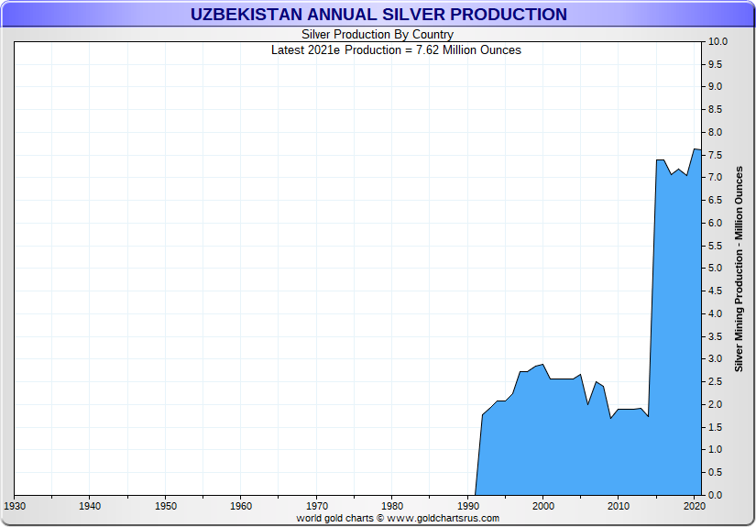Viewport: 756px width, 527px height.
Task: Open the www.goldchartsrus.com footer link
Action: tap(448, 518)
